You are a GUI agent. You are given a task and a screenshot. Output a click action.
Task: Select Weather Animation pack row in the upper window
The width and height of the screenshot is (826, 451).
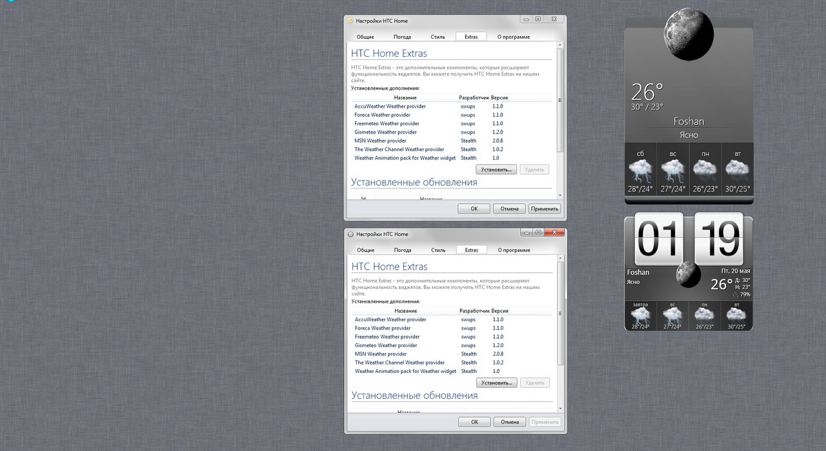pos(452,158)
